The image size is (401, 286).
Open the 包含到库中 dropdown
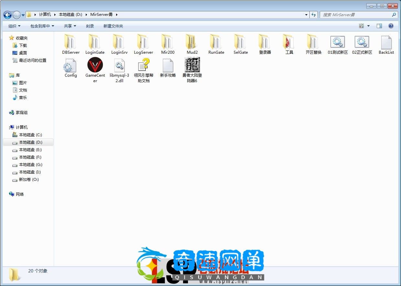tap(42, 26)
